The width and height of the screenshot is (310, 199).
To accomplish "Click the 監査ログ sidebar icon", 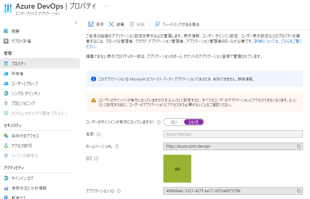I will click(6, 197).
